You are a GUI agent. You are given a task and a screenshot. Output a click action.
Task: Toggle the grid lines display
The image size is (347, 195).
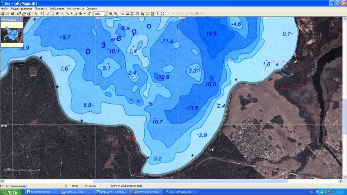click(133, 14)
